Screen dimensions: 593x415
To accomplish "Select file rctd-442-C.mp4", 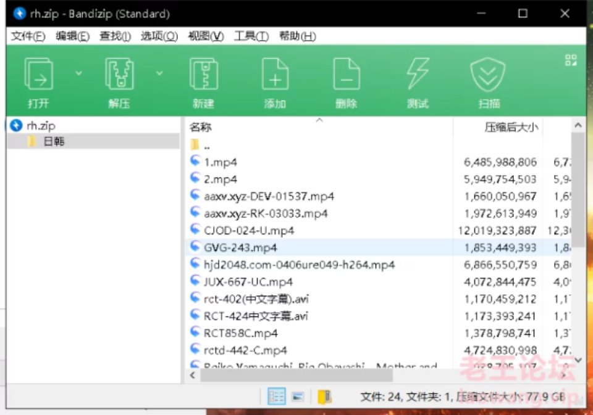I will (x=245, y=350).
